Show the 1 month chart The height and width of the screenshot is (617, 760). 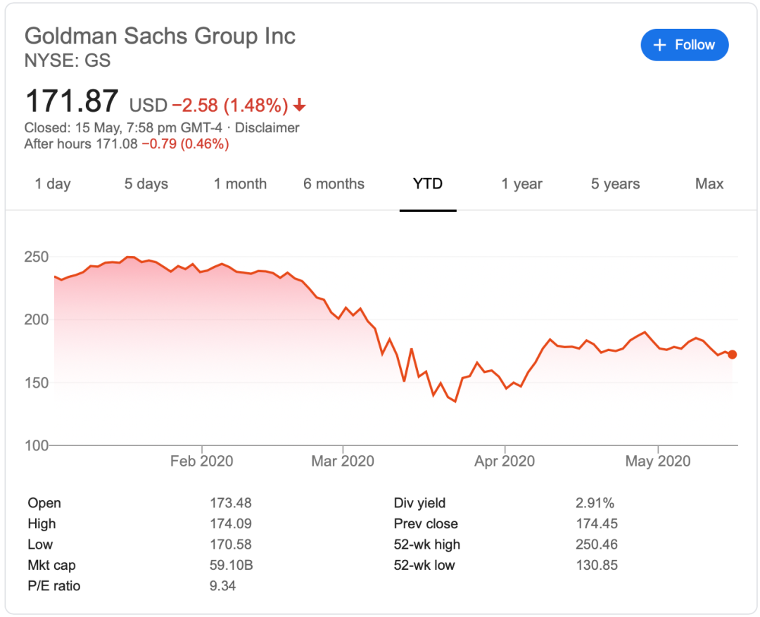click(x=240, y=184)
